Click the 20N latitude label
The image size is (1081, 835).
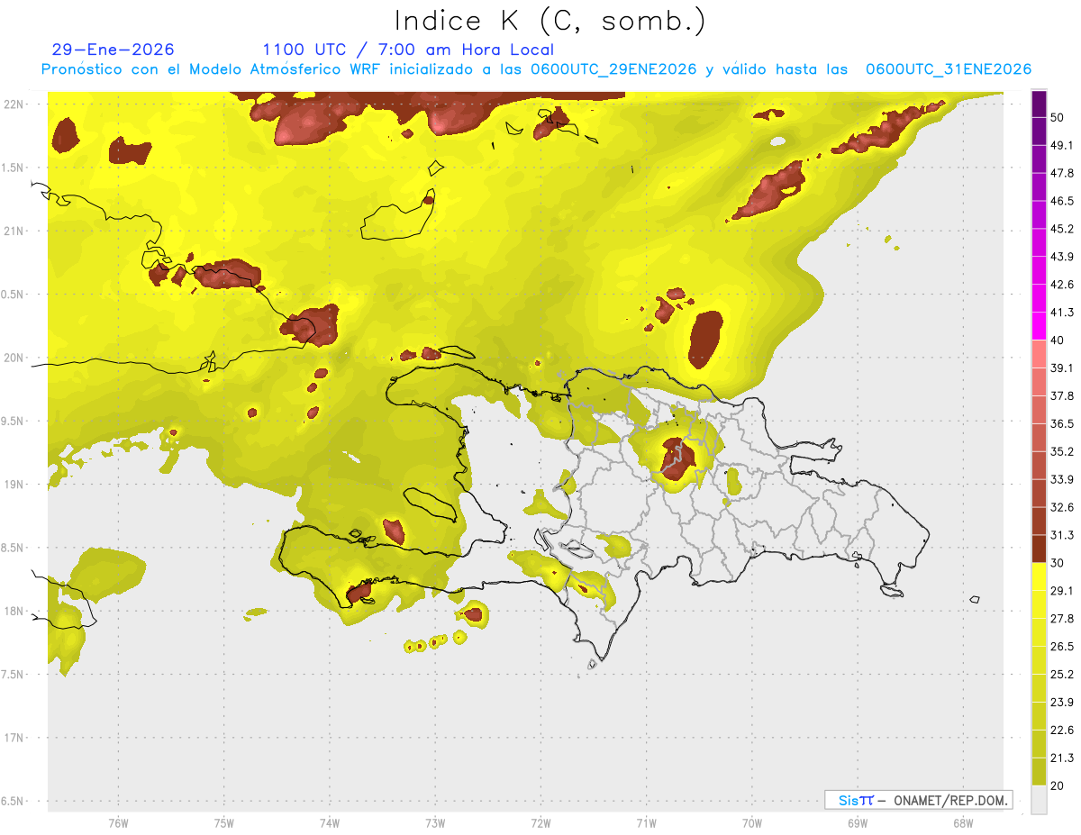pos(14,358)
